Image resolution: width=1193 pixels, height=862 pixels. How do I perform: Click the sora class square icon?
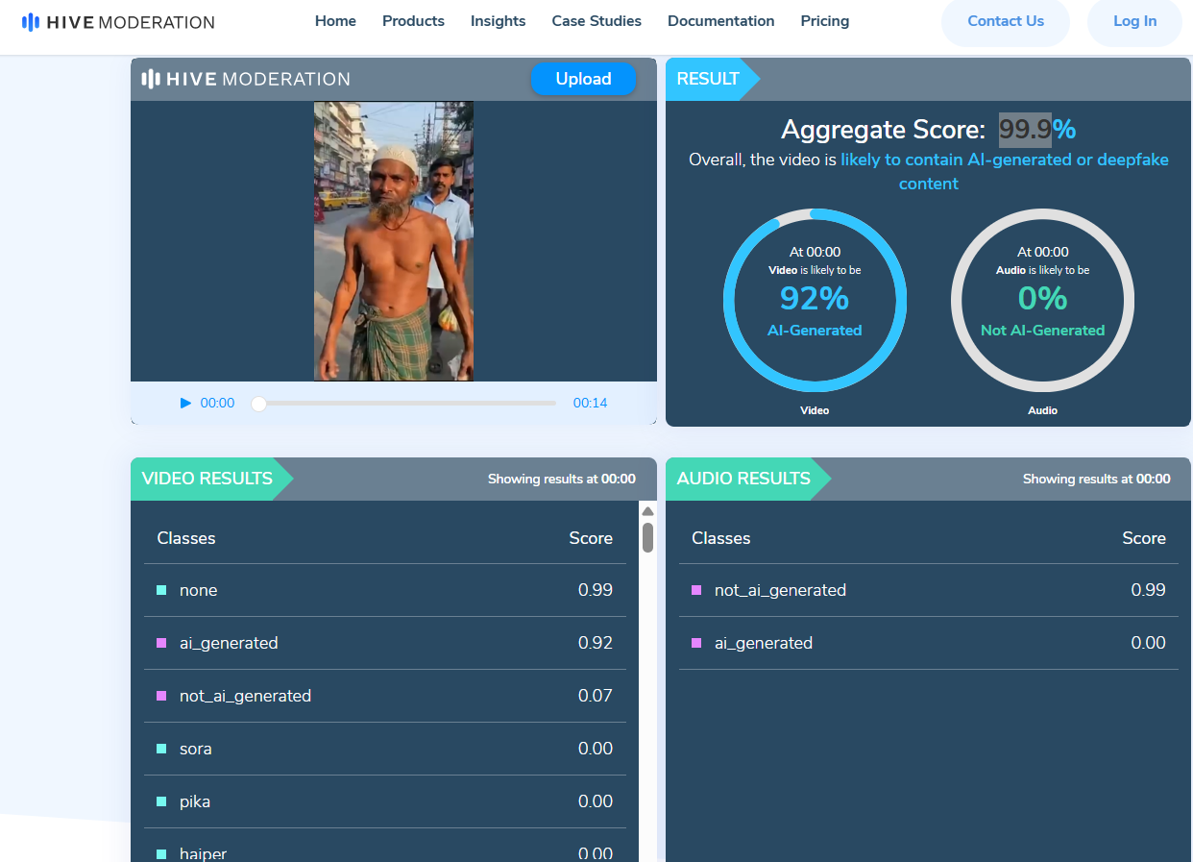point(161,749)
